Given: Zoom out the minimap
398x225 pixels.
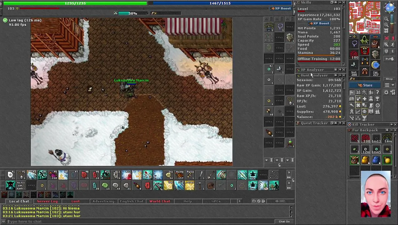Looking at the screenshot, I should click(x=386, y=19).
